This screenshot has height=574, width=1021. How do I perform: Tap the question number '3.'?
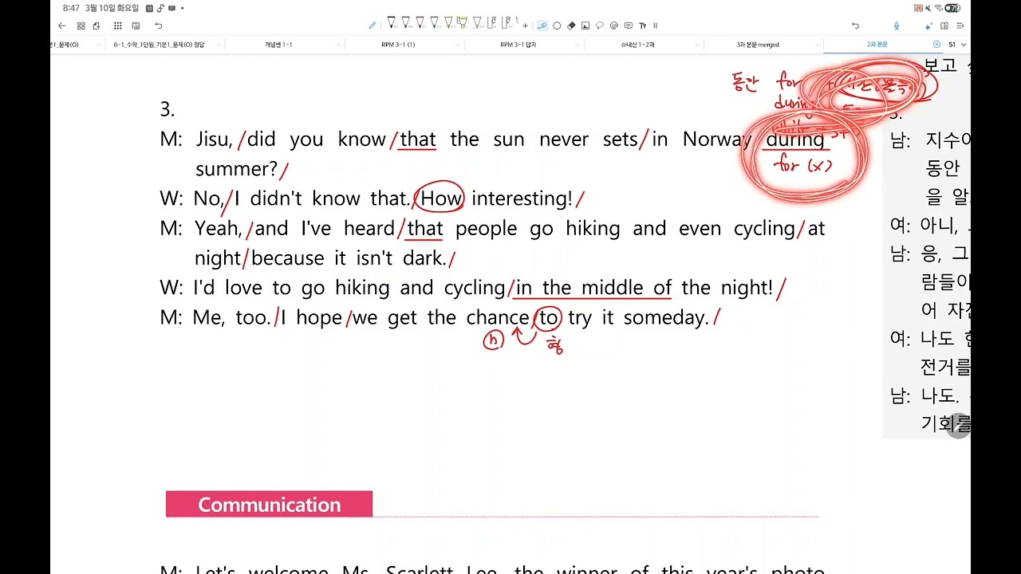pyautogui.click(x=167, y=109)
